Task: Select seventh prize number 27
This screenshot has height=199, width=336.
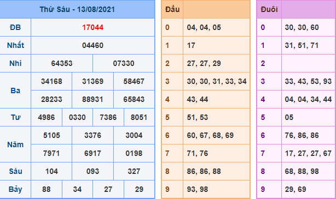Action: pyautogui.click(x=108, y=189)
